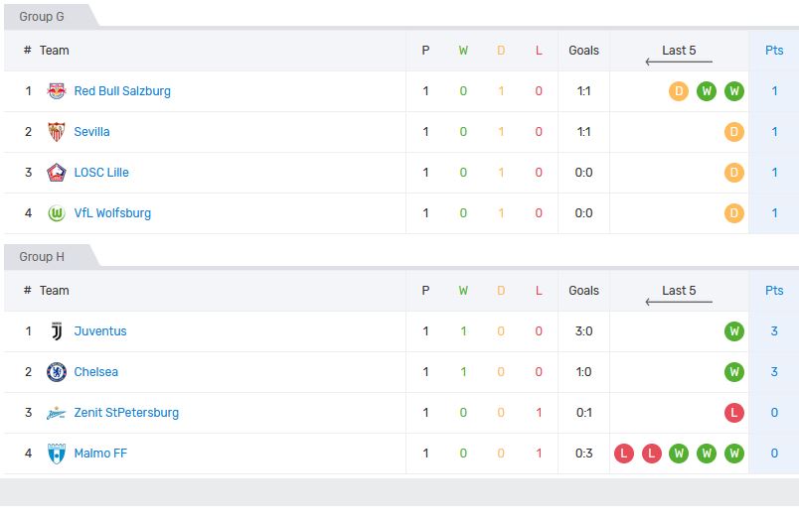Click Sevilla's orange D result badge
Image resolution: width=799 pixels, height=520 pixels.
(734, 132)
